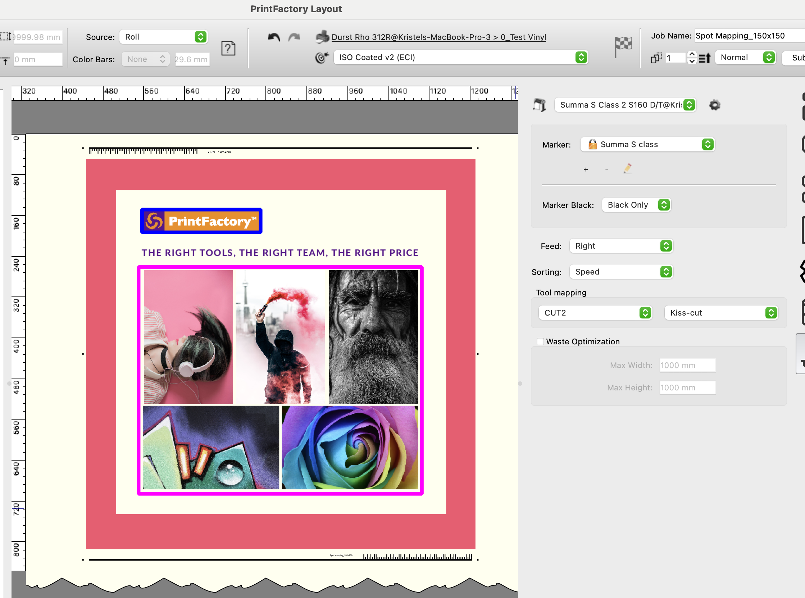The image size is (805, 598).
Task: Select the graffiti image in layout
Action: point(211,447)
